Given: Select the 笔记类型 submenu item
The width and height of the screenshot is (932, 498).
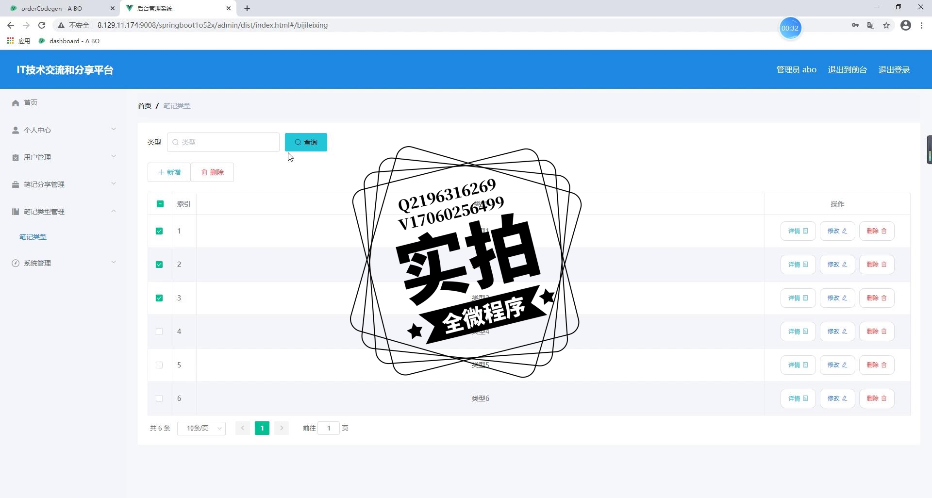Looking at the screenshot, I should [x=63, y=237].
